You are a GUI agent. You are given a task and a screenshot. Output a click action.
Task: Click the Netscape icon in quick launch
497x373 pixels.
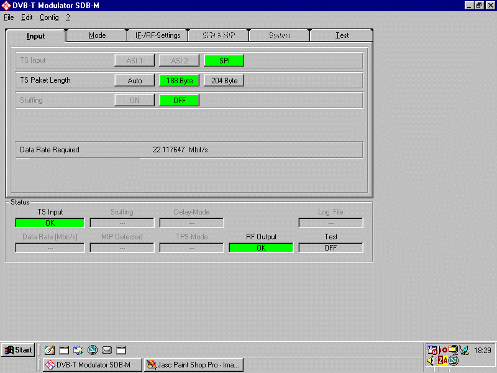pyautogui.click(x=93, y=350)
